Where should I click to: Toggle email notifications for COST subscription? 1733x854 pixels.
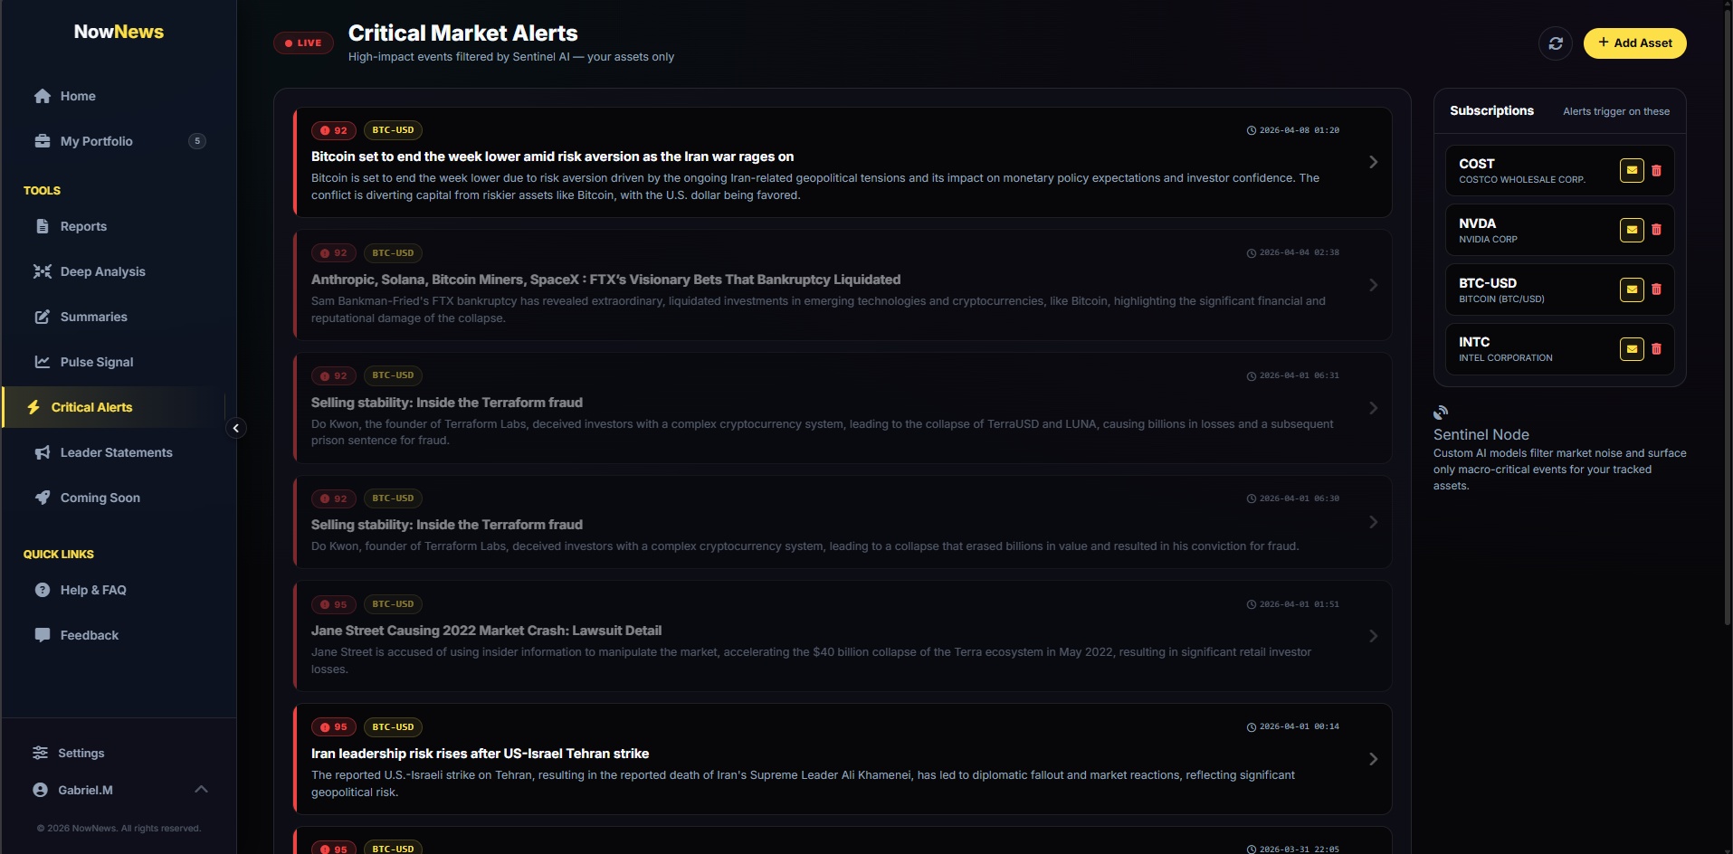[1632, 170]
